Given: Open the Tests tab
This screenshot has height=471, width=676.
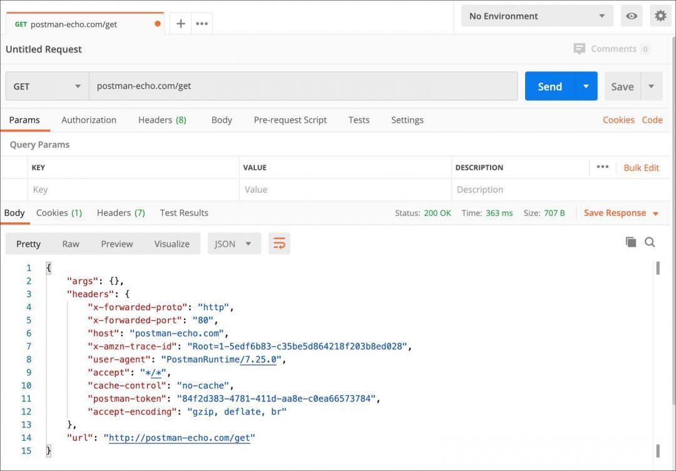Looking at the screenshot, I should click(359, 120).
